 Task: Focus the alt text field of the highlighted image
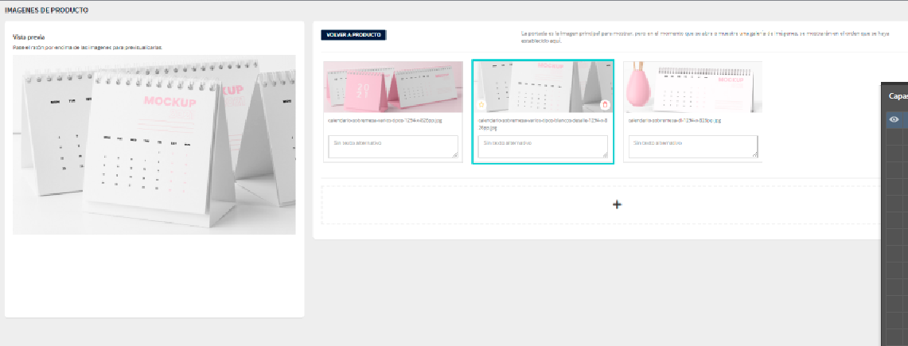click(x=542, y=146)
